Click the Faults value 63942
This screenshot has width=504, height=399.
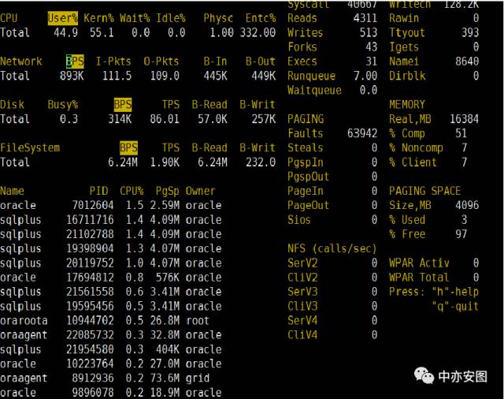[362, 133]
